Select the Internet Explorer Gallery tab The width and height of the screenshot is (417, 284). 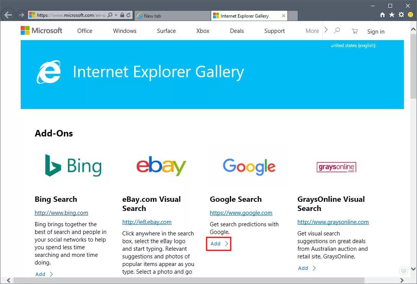(249, 16)
